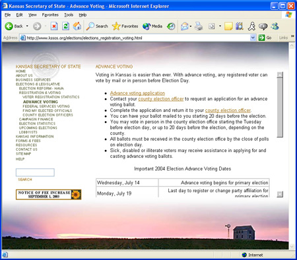Open Kansas Information link
The width and height of the screenshot is (297, 260).
click(35, 136)
